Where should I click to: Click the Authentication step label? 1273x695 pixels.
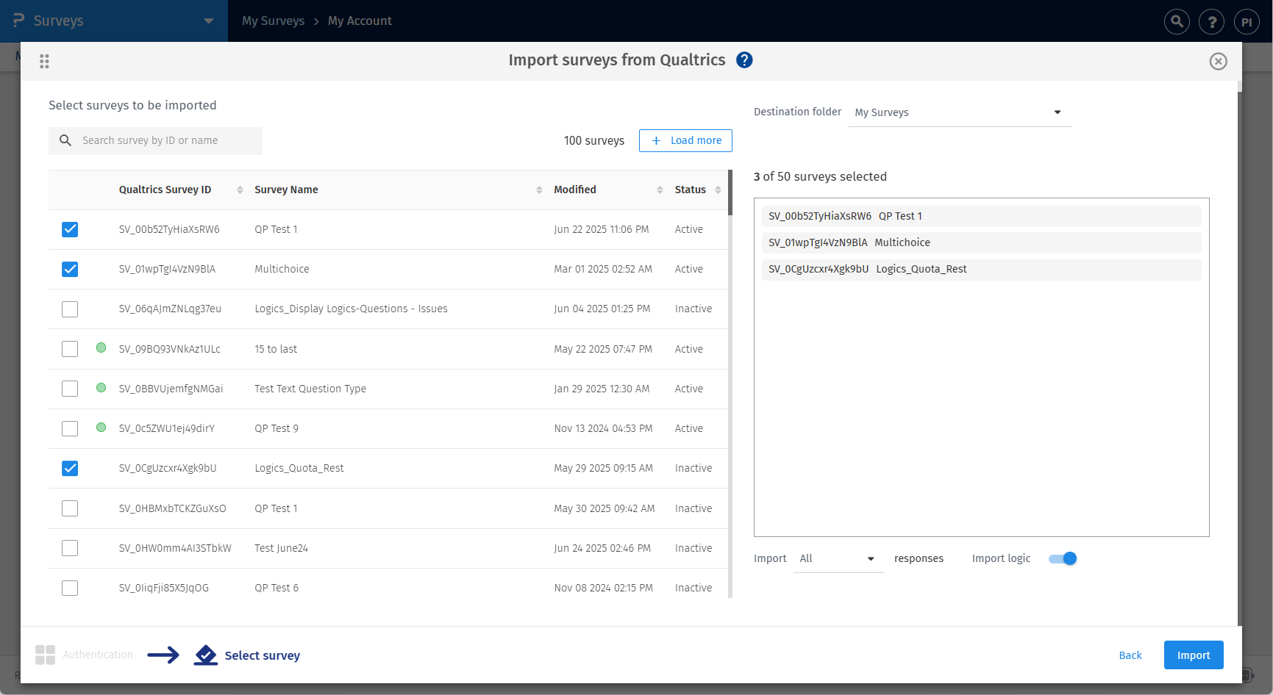(98, 655)
